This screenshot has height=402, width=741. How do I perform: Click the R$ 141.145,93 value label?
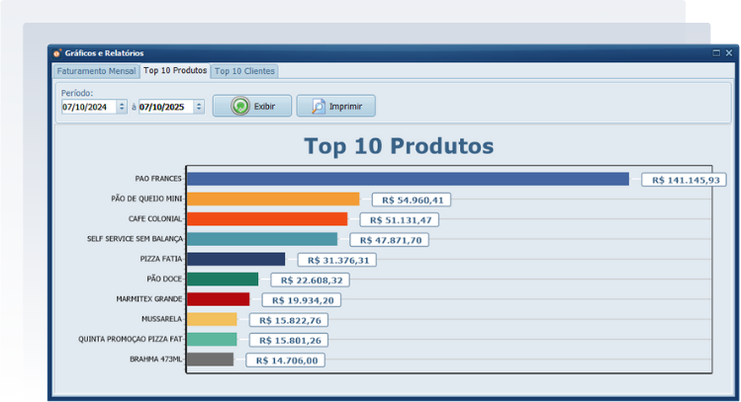pyautogui.click(x=685, y=180)
